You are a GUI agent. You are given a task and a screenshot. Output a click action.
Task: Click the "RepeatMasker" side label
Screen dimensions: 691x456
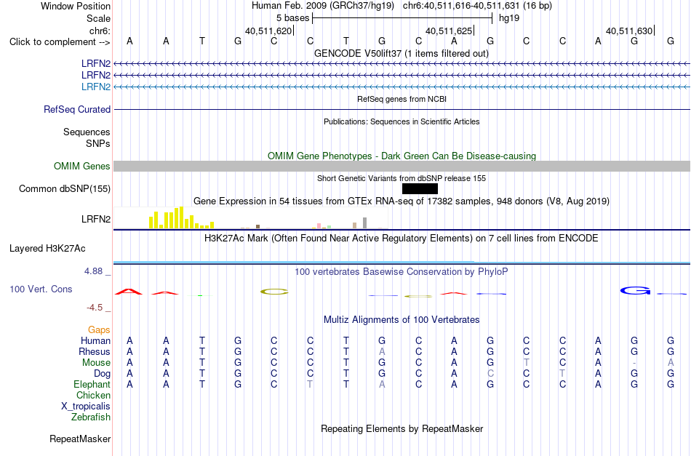[x=80, y=439]
